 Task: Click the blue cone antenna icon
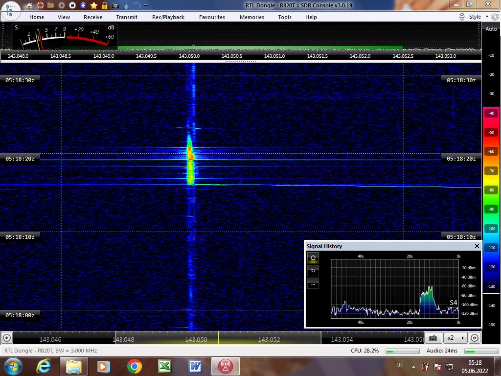(126, 5)
